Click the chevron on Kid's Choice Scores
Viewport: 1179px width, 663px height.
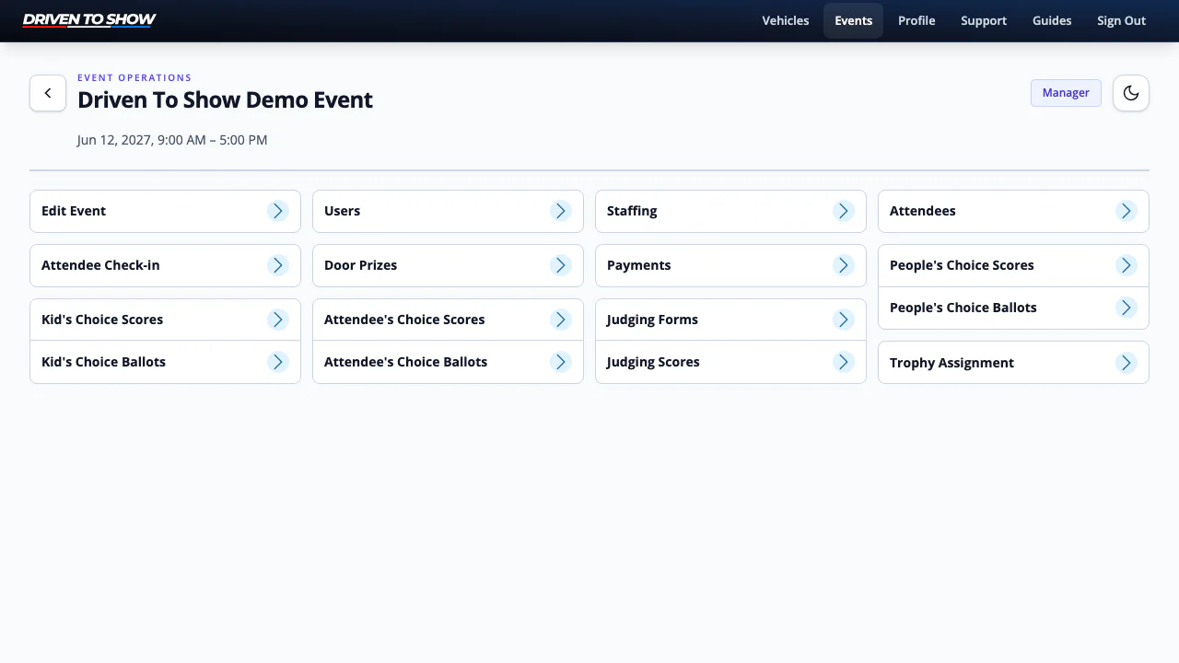click(x=278, y=320)
